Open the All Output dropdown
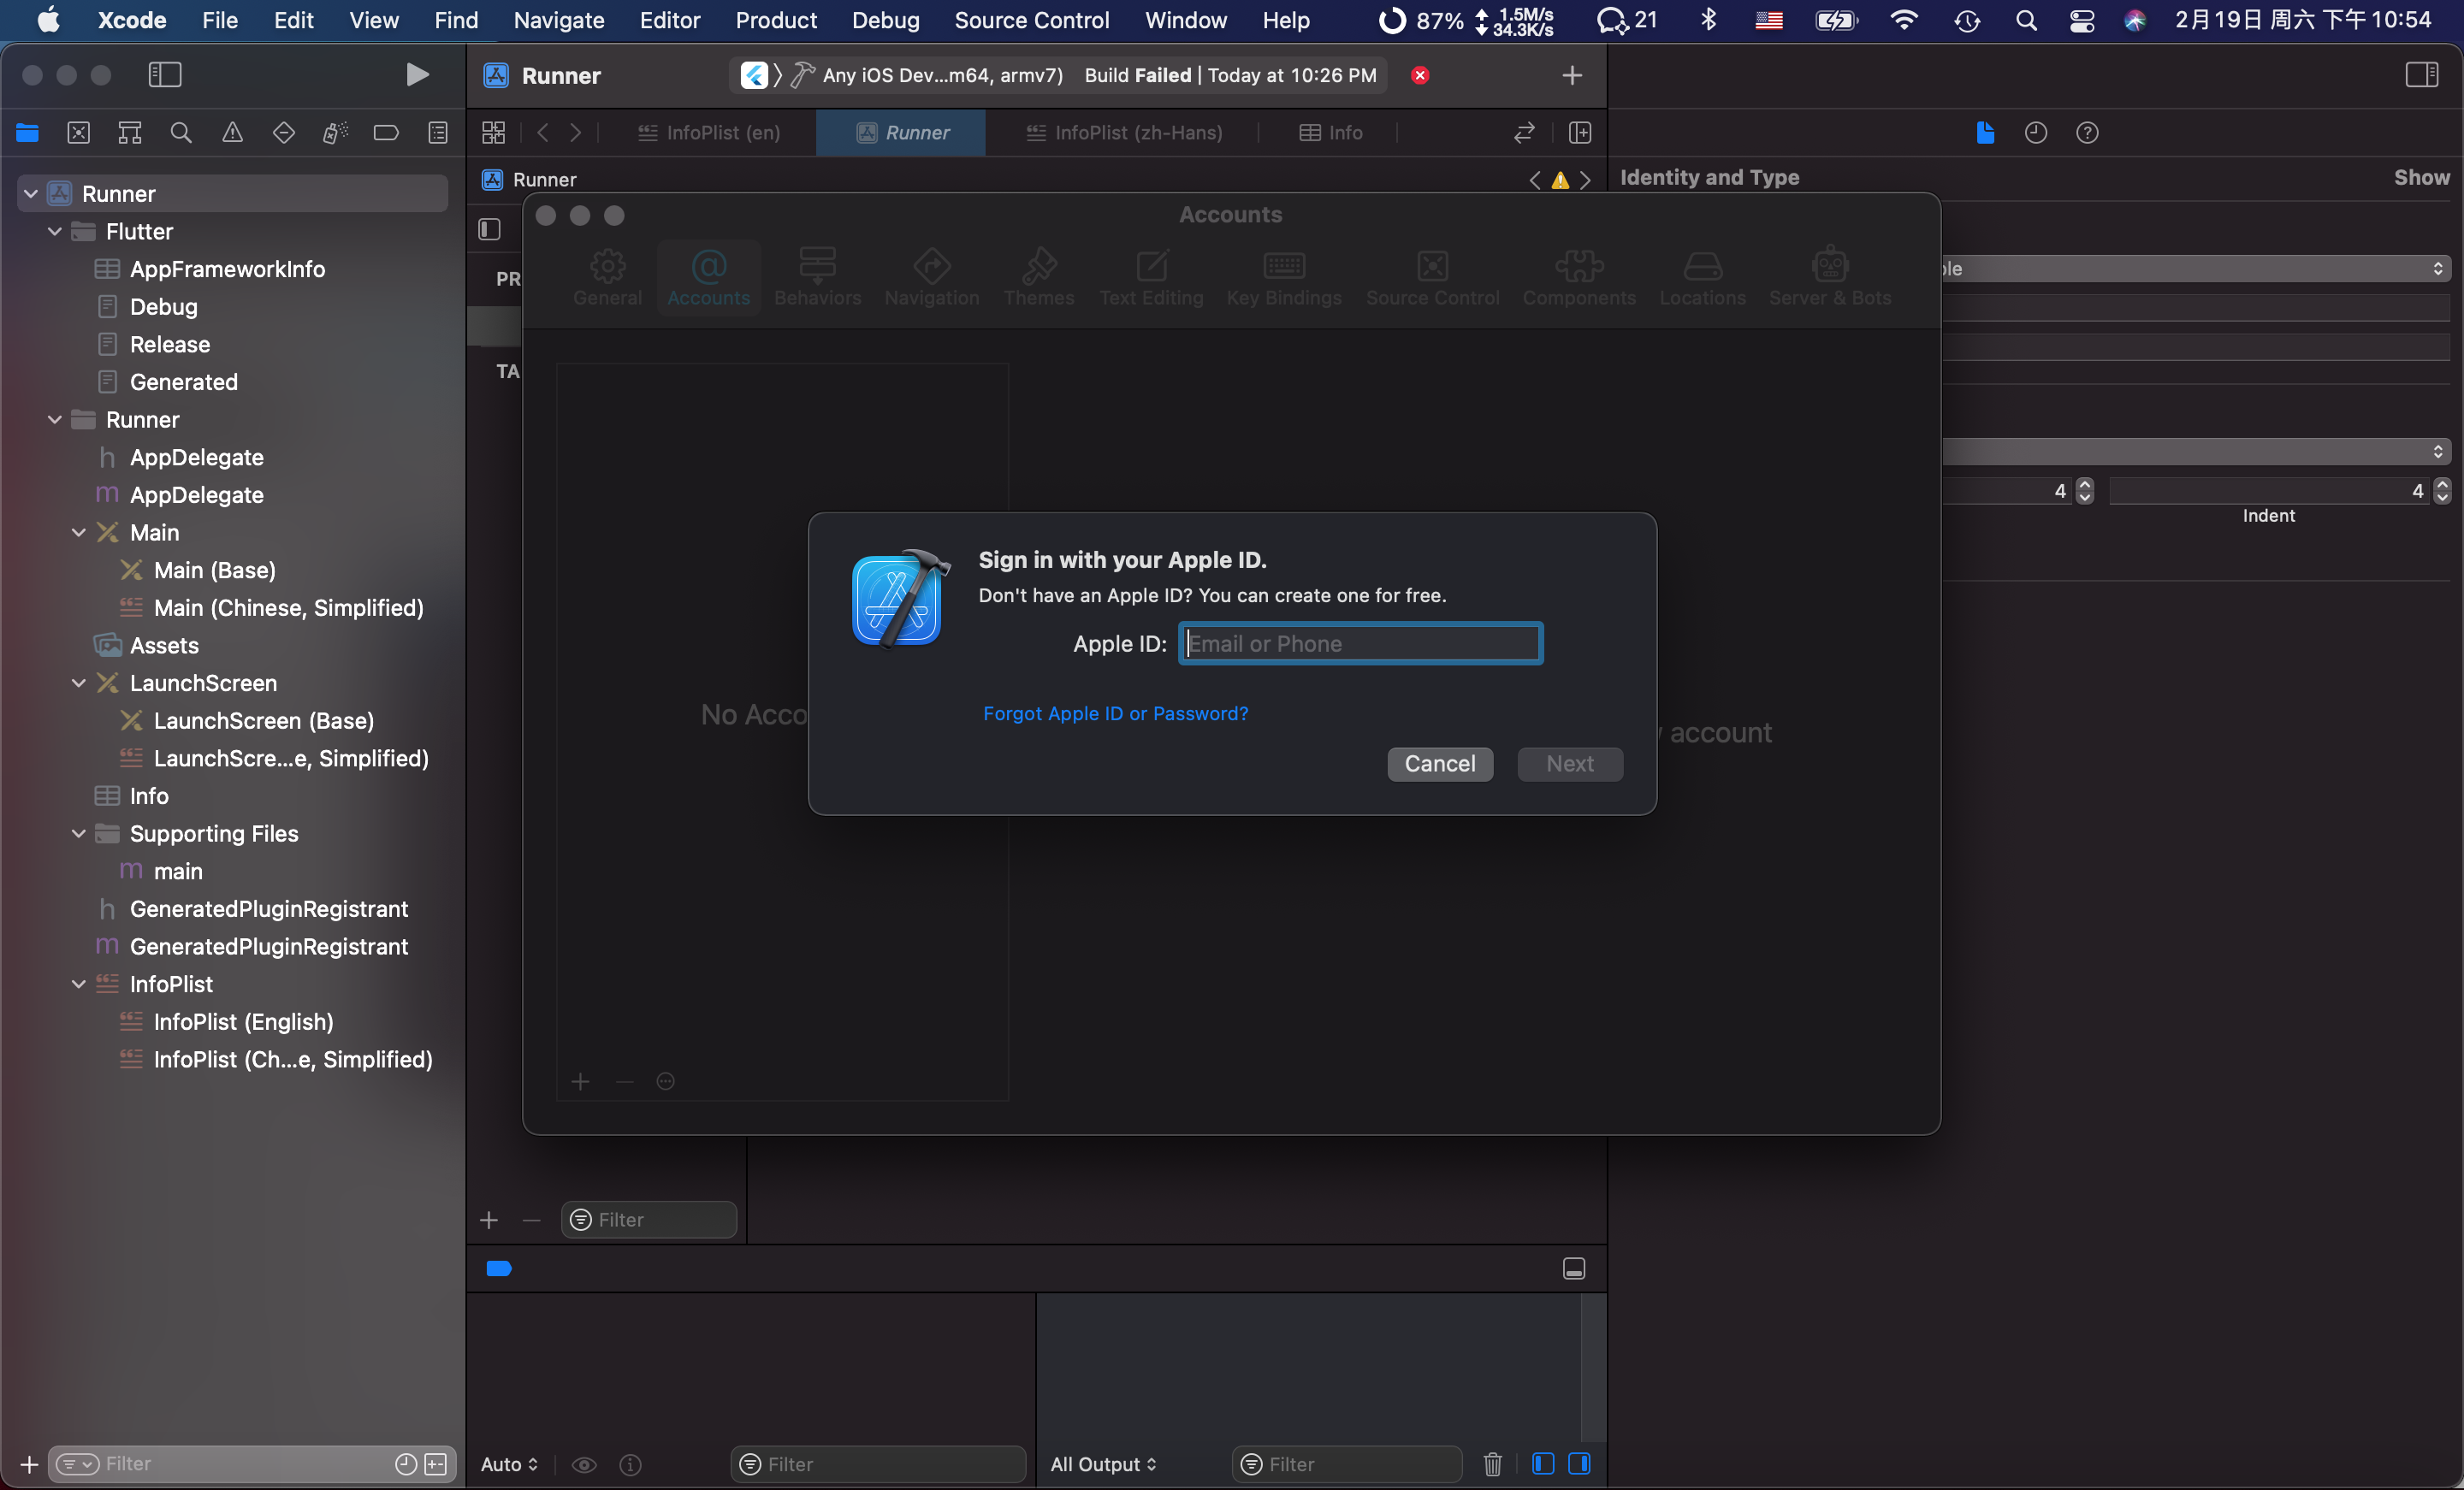Screen dimensions: 2464x1490 pos(1104,1464)
